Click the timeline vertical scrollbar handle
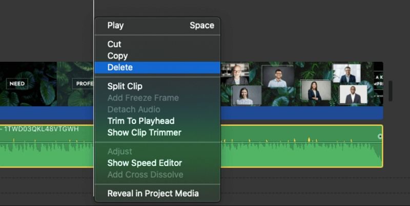 pyautogui.click(x=391, y=91)
